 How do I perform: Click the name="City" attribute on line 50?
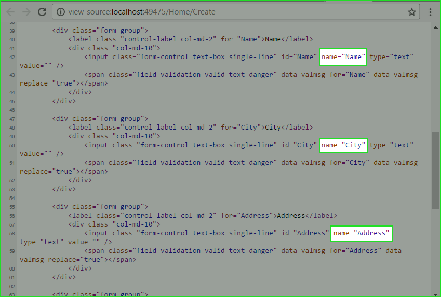point(343,145)
